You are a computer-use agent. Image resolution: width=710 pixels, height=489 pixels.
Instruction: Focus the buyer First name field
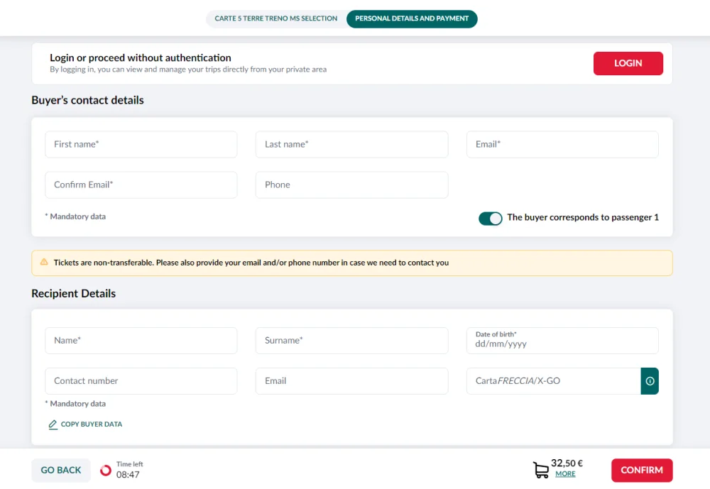pyautogui.click(x=141, y=144)
